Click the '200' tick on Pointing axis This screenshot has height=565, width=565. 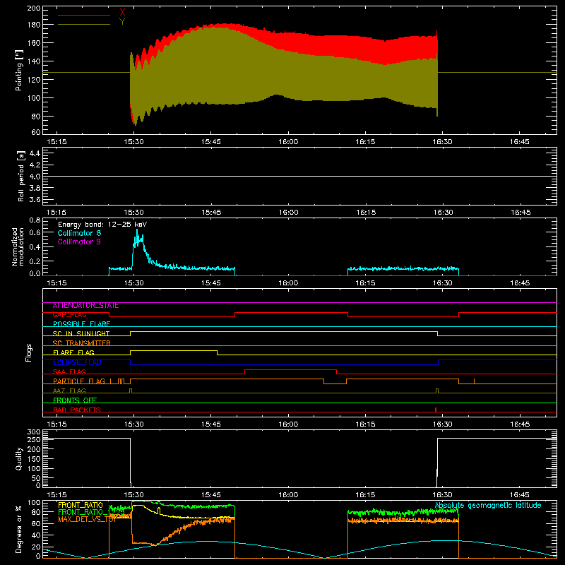pos(33,8)
